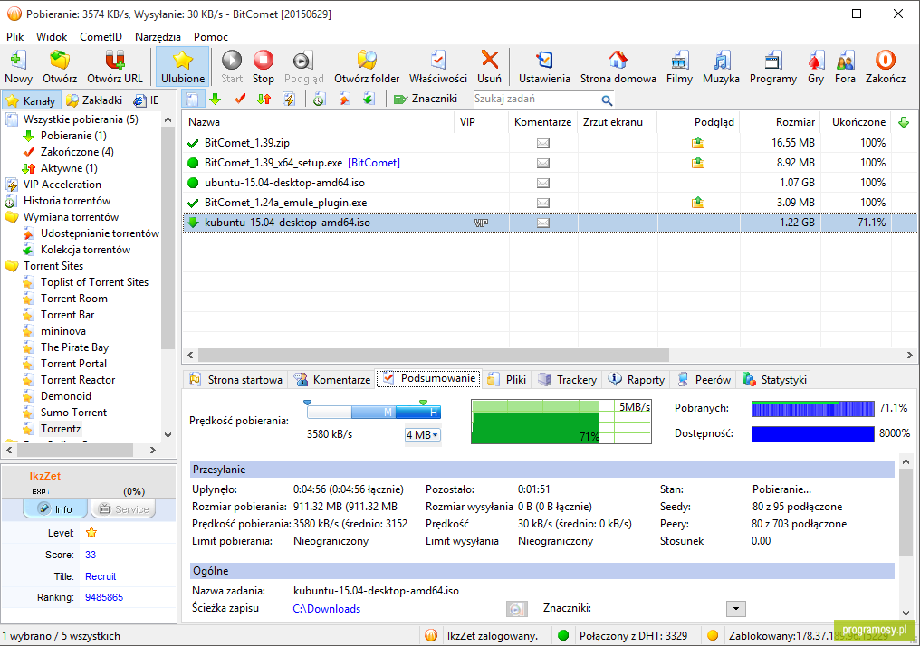The width and height of the screenshot is (920, 646).
Task: Show all tasks filter icon in list toolbar
Action: tap(193, 99)
